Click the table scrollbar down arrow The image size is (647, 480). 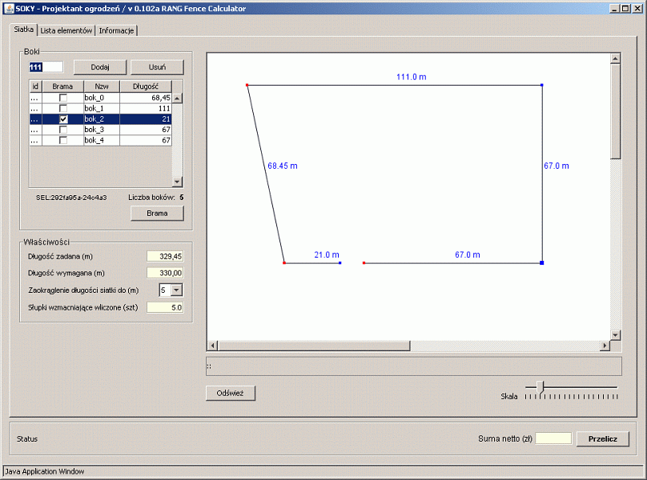178,181
